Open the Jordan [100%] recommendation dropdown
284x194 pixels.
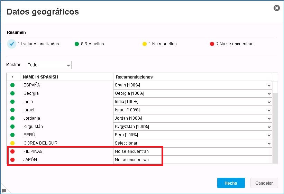[x=193, y=118]
